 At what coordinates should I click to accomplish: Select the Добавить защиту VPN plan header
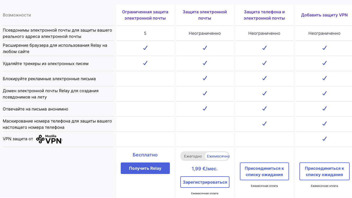324,15
